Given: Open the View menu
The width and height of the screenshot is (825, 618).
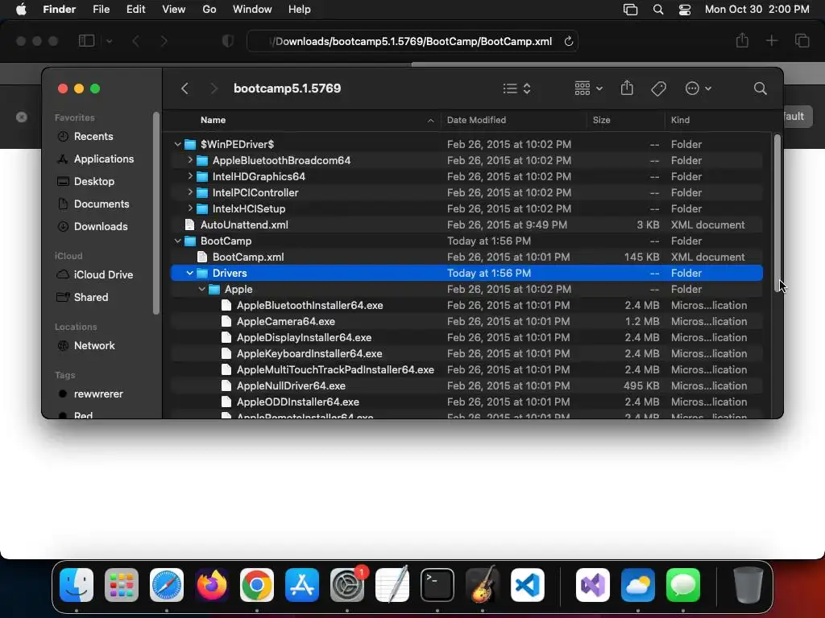Looking at the screenshot, I should pyautogui.click(x=174, y=10).
